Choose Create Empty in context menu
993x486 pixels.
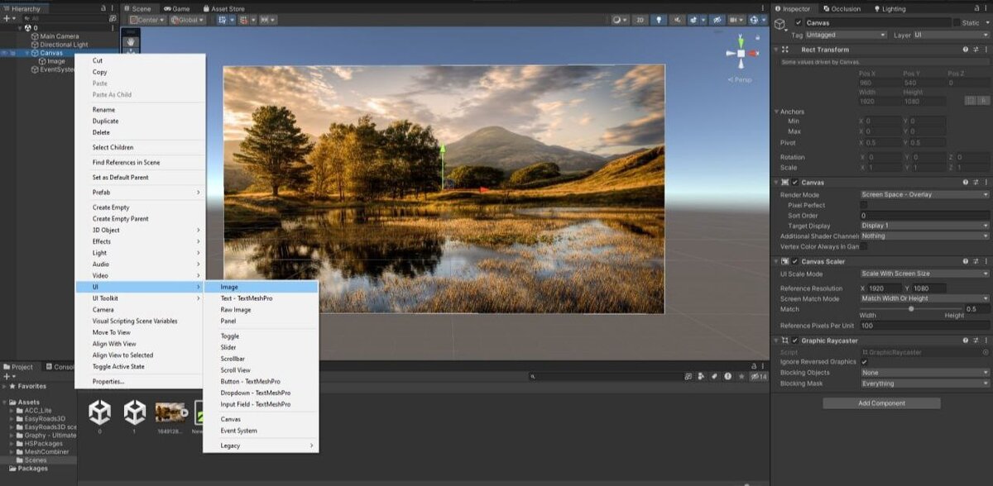140,207
